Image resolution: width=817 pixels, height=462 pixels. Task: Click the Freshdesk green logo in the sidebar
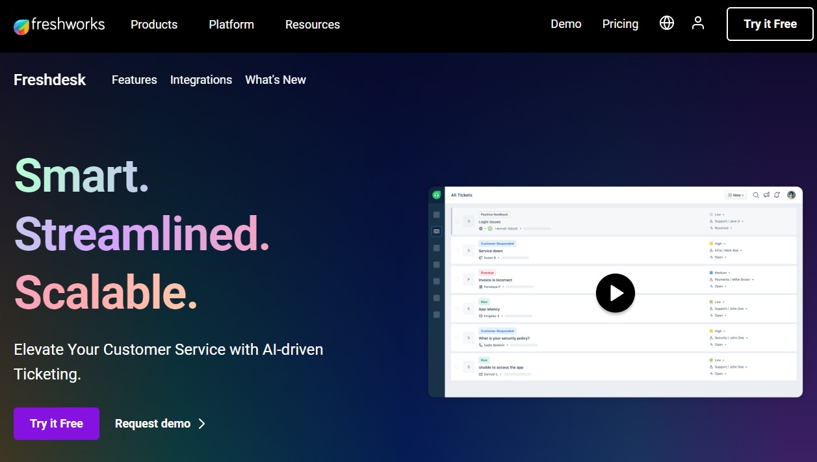436,194
